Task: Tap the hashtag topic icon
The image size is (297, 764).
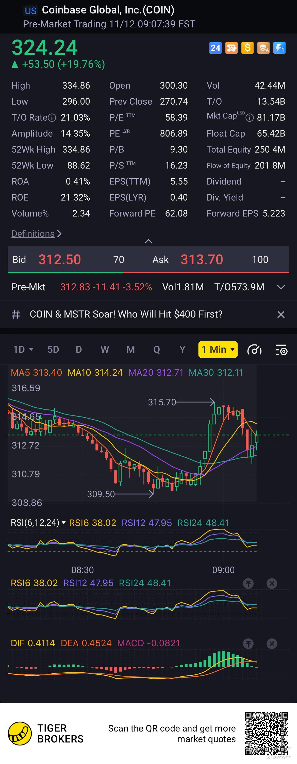Action: tap(16, 314)
